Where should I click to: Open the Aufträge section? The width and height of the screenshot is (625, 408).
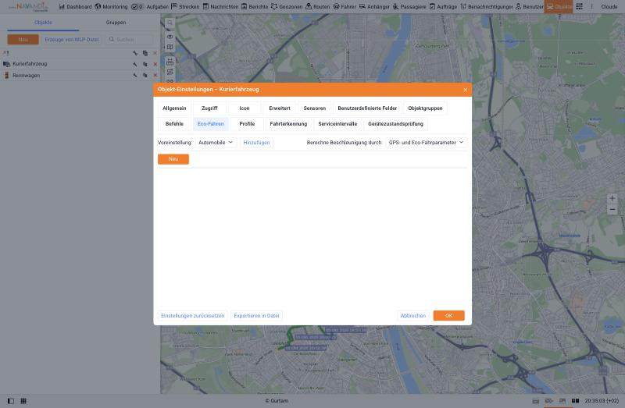coord(443,7)
